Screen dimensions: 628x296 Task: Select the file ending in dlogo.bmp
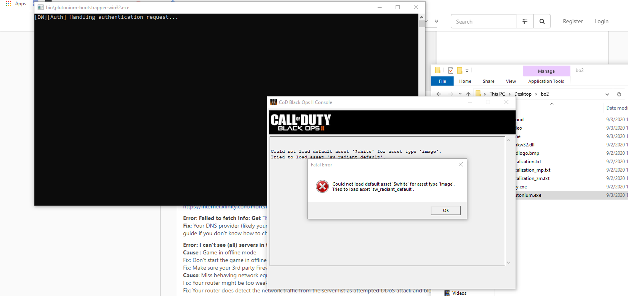click(x=527, y=153)
